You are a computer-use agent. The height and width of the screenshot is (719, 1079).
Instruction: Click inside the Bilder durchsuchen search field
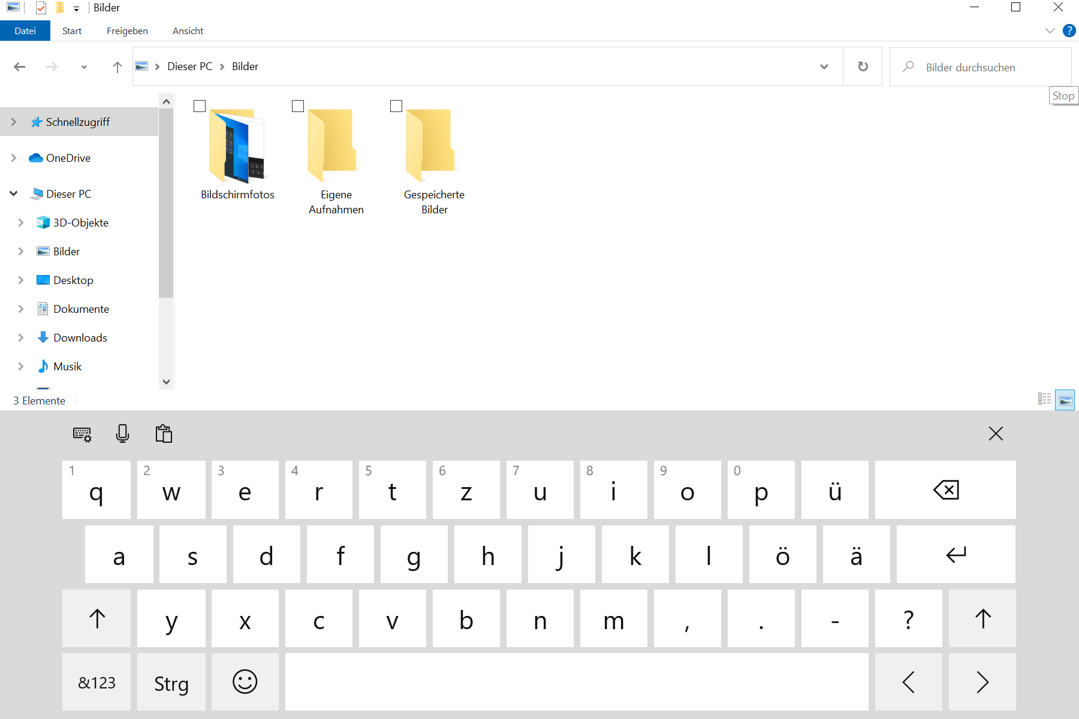980,67
